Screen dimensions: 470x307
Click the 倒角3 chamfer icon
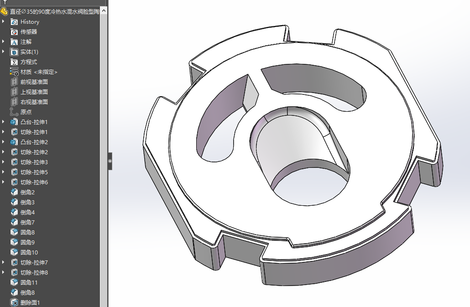pyautogui.click(x=14, y=203)
